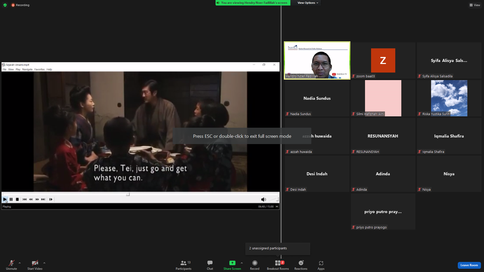Click the screen-sharing notice for Hendry Noer Fadlillah
Screen dimensions: 484x272
coord(253,3)
